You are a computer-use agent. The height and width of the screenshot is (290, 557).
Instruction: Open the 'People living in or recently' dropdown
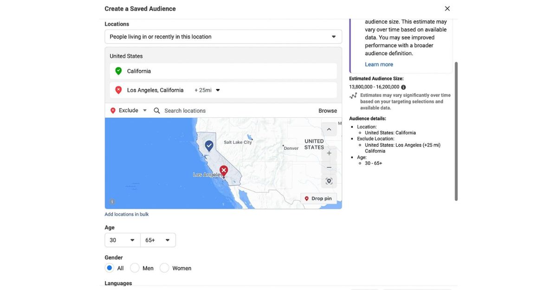coord(223,37)
